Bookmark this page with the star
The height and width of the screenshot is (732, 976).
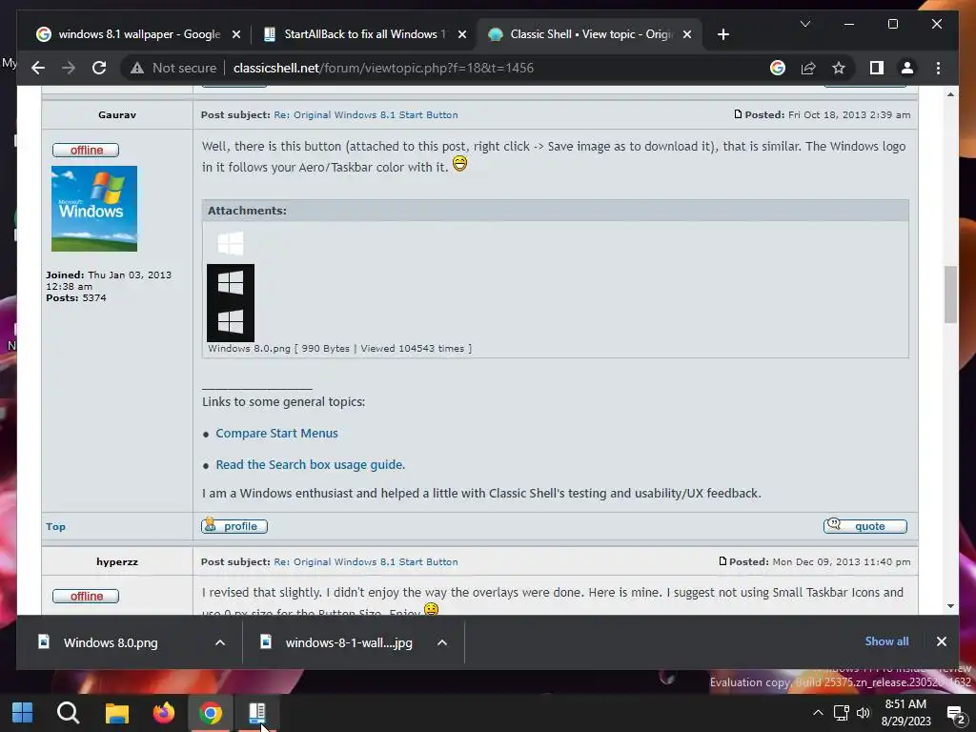tap(839, 68)
